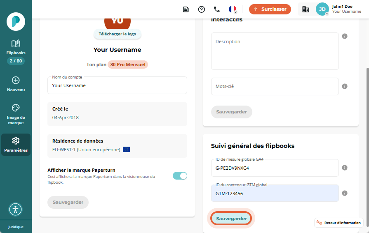Click the Suivi général des flipbooks heading
The image size is (369, 233).
coord(252,146)
